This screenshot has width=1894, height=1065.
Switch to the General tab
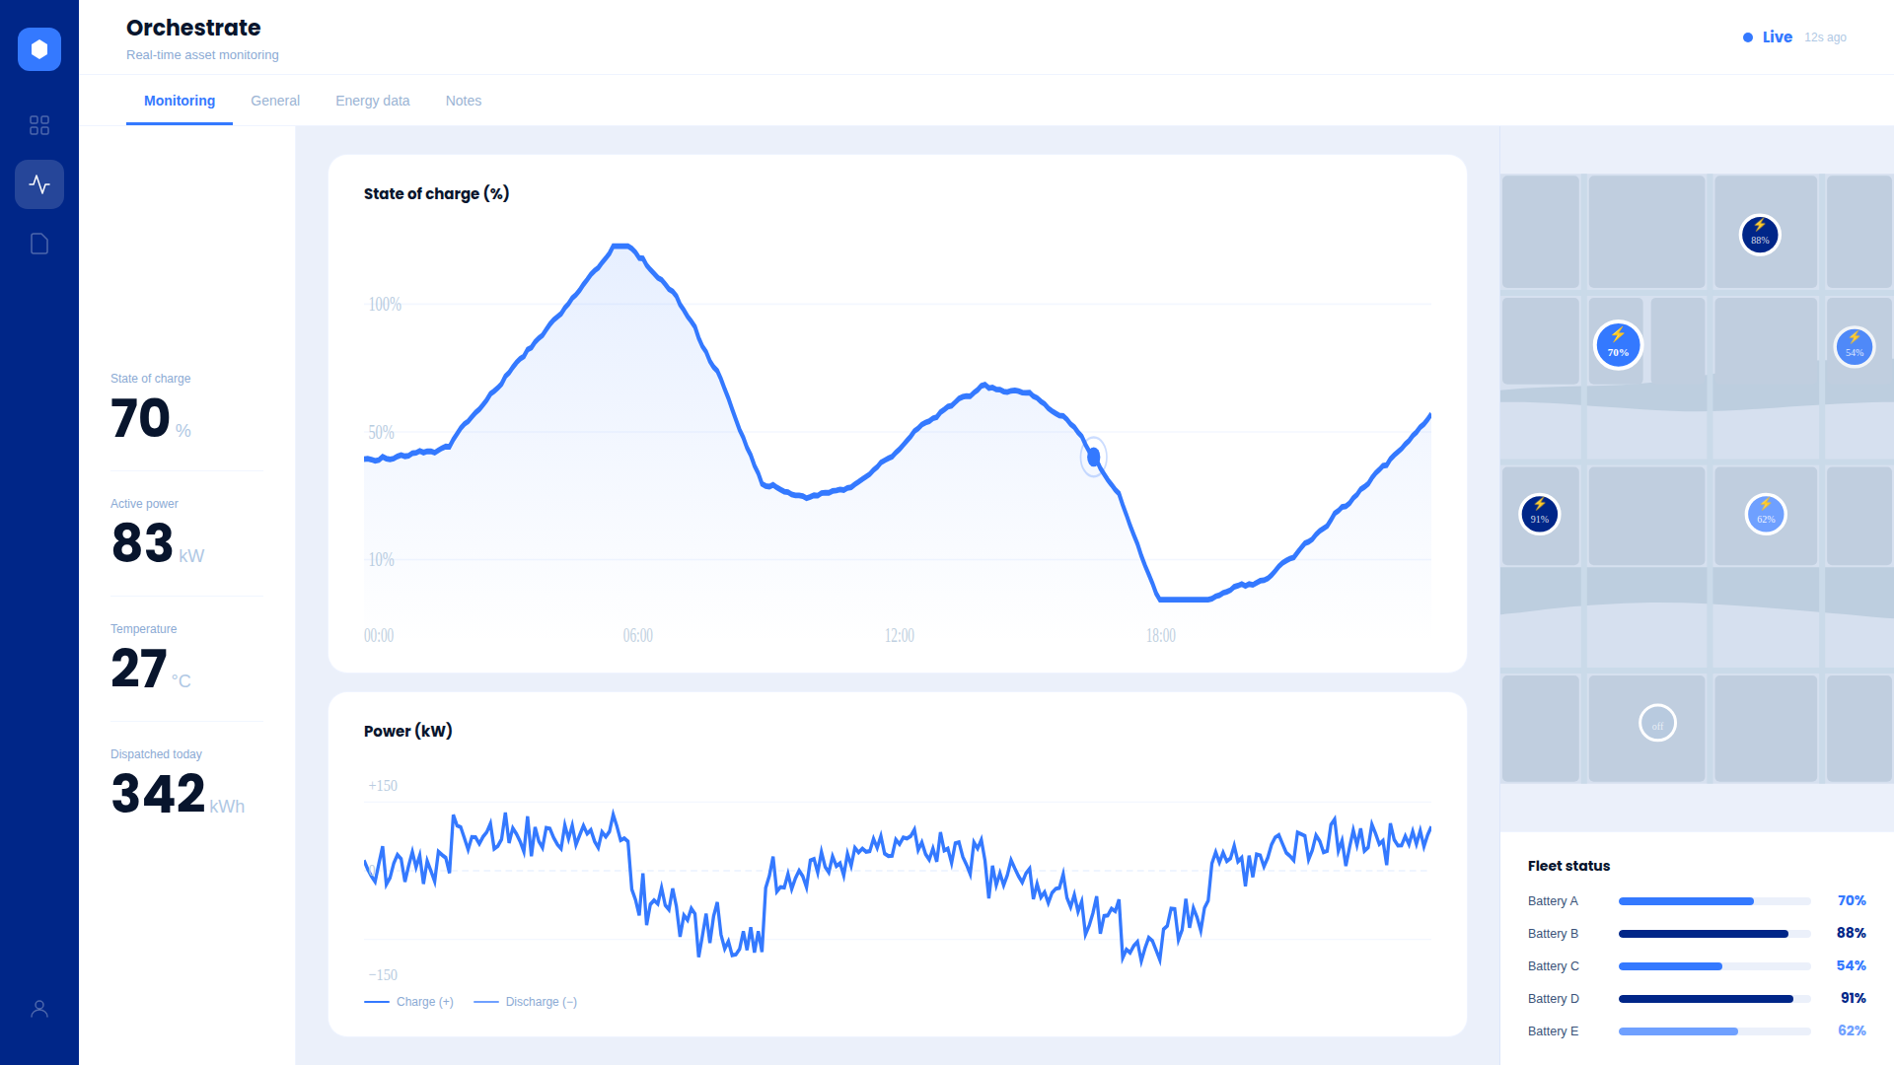coord(275,101)
